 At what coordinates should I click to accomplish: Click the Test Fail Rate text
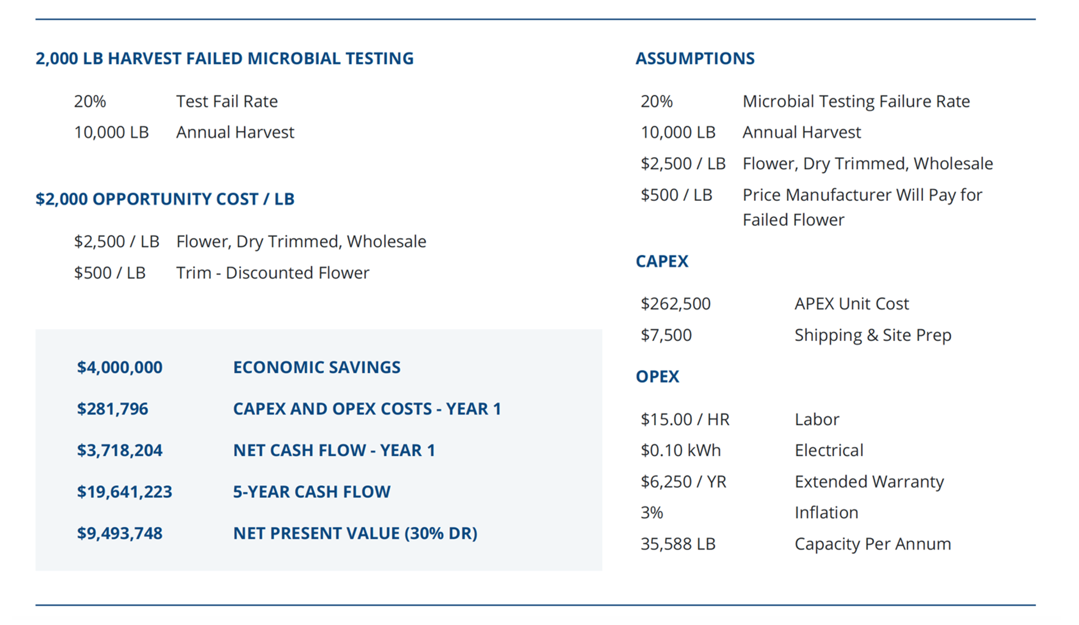point(227,101)
